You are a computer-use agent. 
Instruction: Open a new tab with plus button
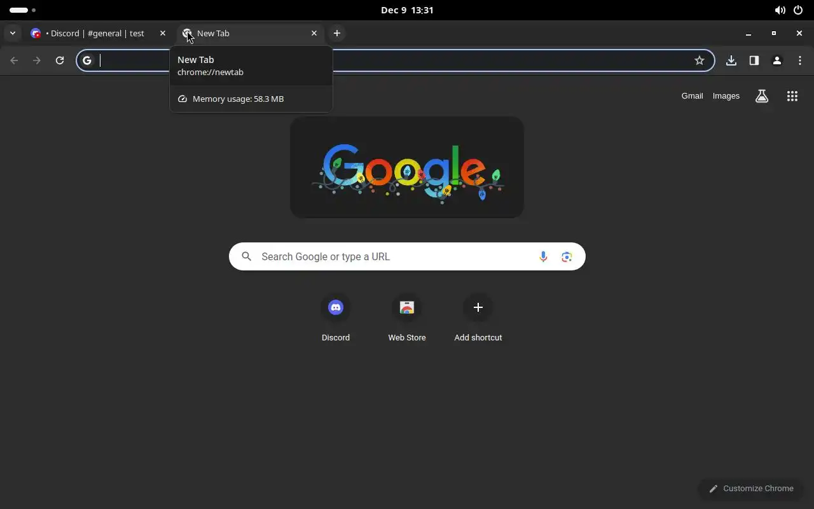pos(337,33)
